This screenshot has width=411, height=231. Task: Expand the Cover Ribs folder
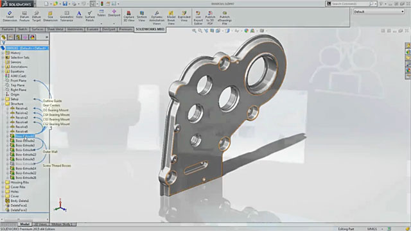pos(3,187)
